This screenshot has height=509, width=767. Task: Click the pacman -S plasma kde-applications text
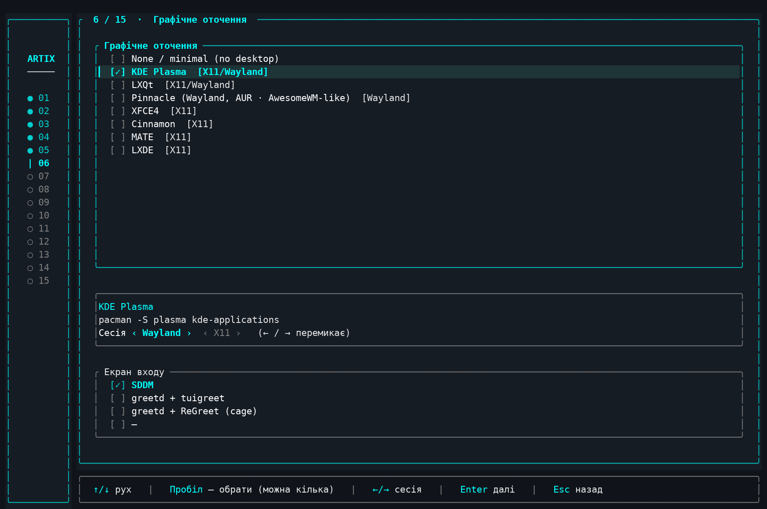189,320
